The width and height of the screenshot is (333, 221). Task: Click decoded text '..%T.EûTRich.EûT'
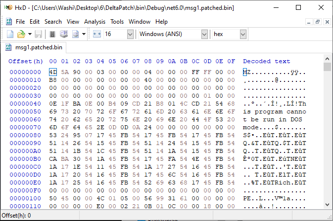coord(275,183)
